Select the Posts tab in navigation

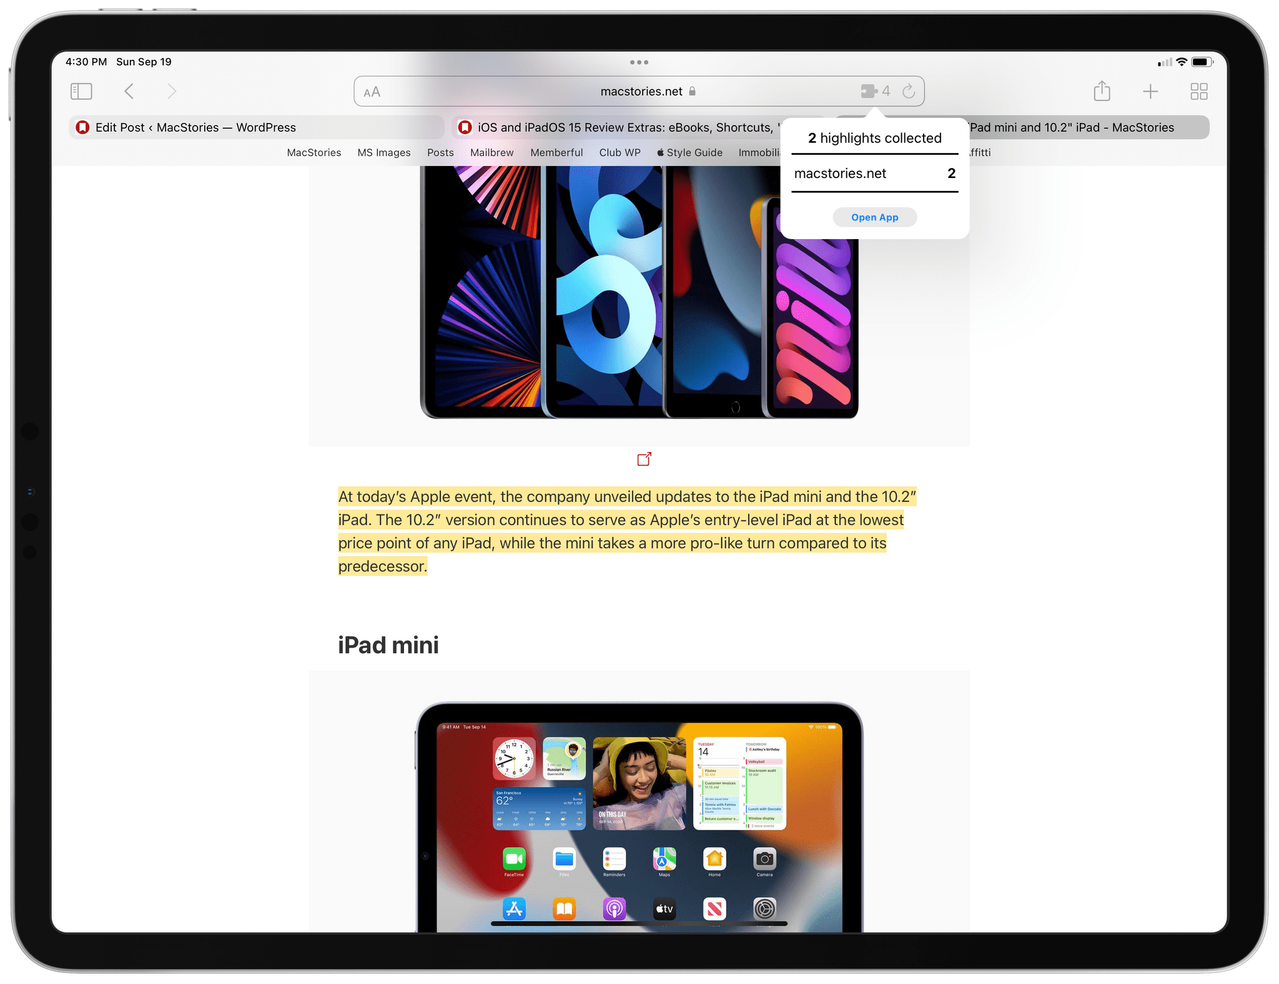tap(438, 152)
